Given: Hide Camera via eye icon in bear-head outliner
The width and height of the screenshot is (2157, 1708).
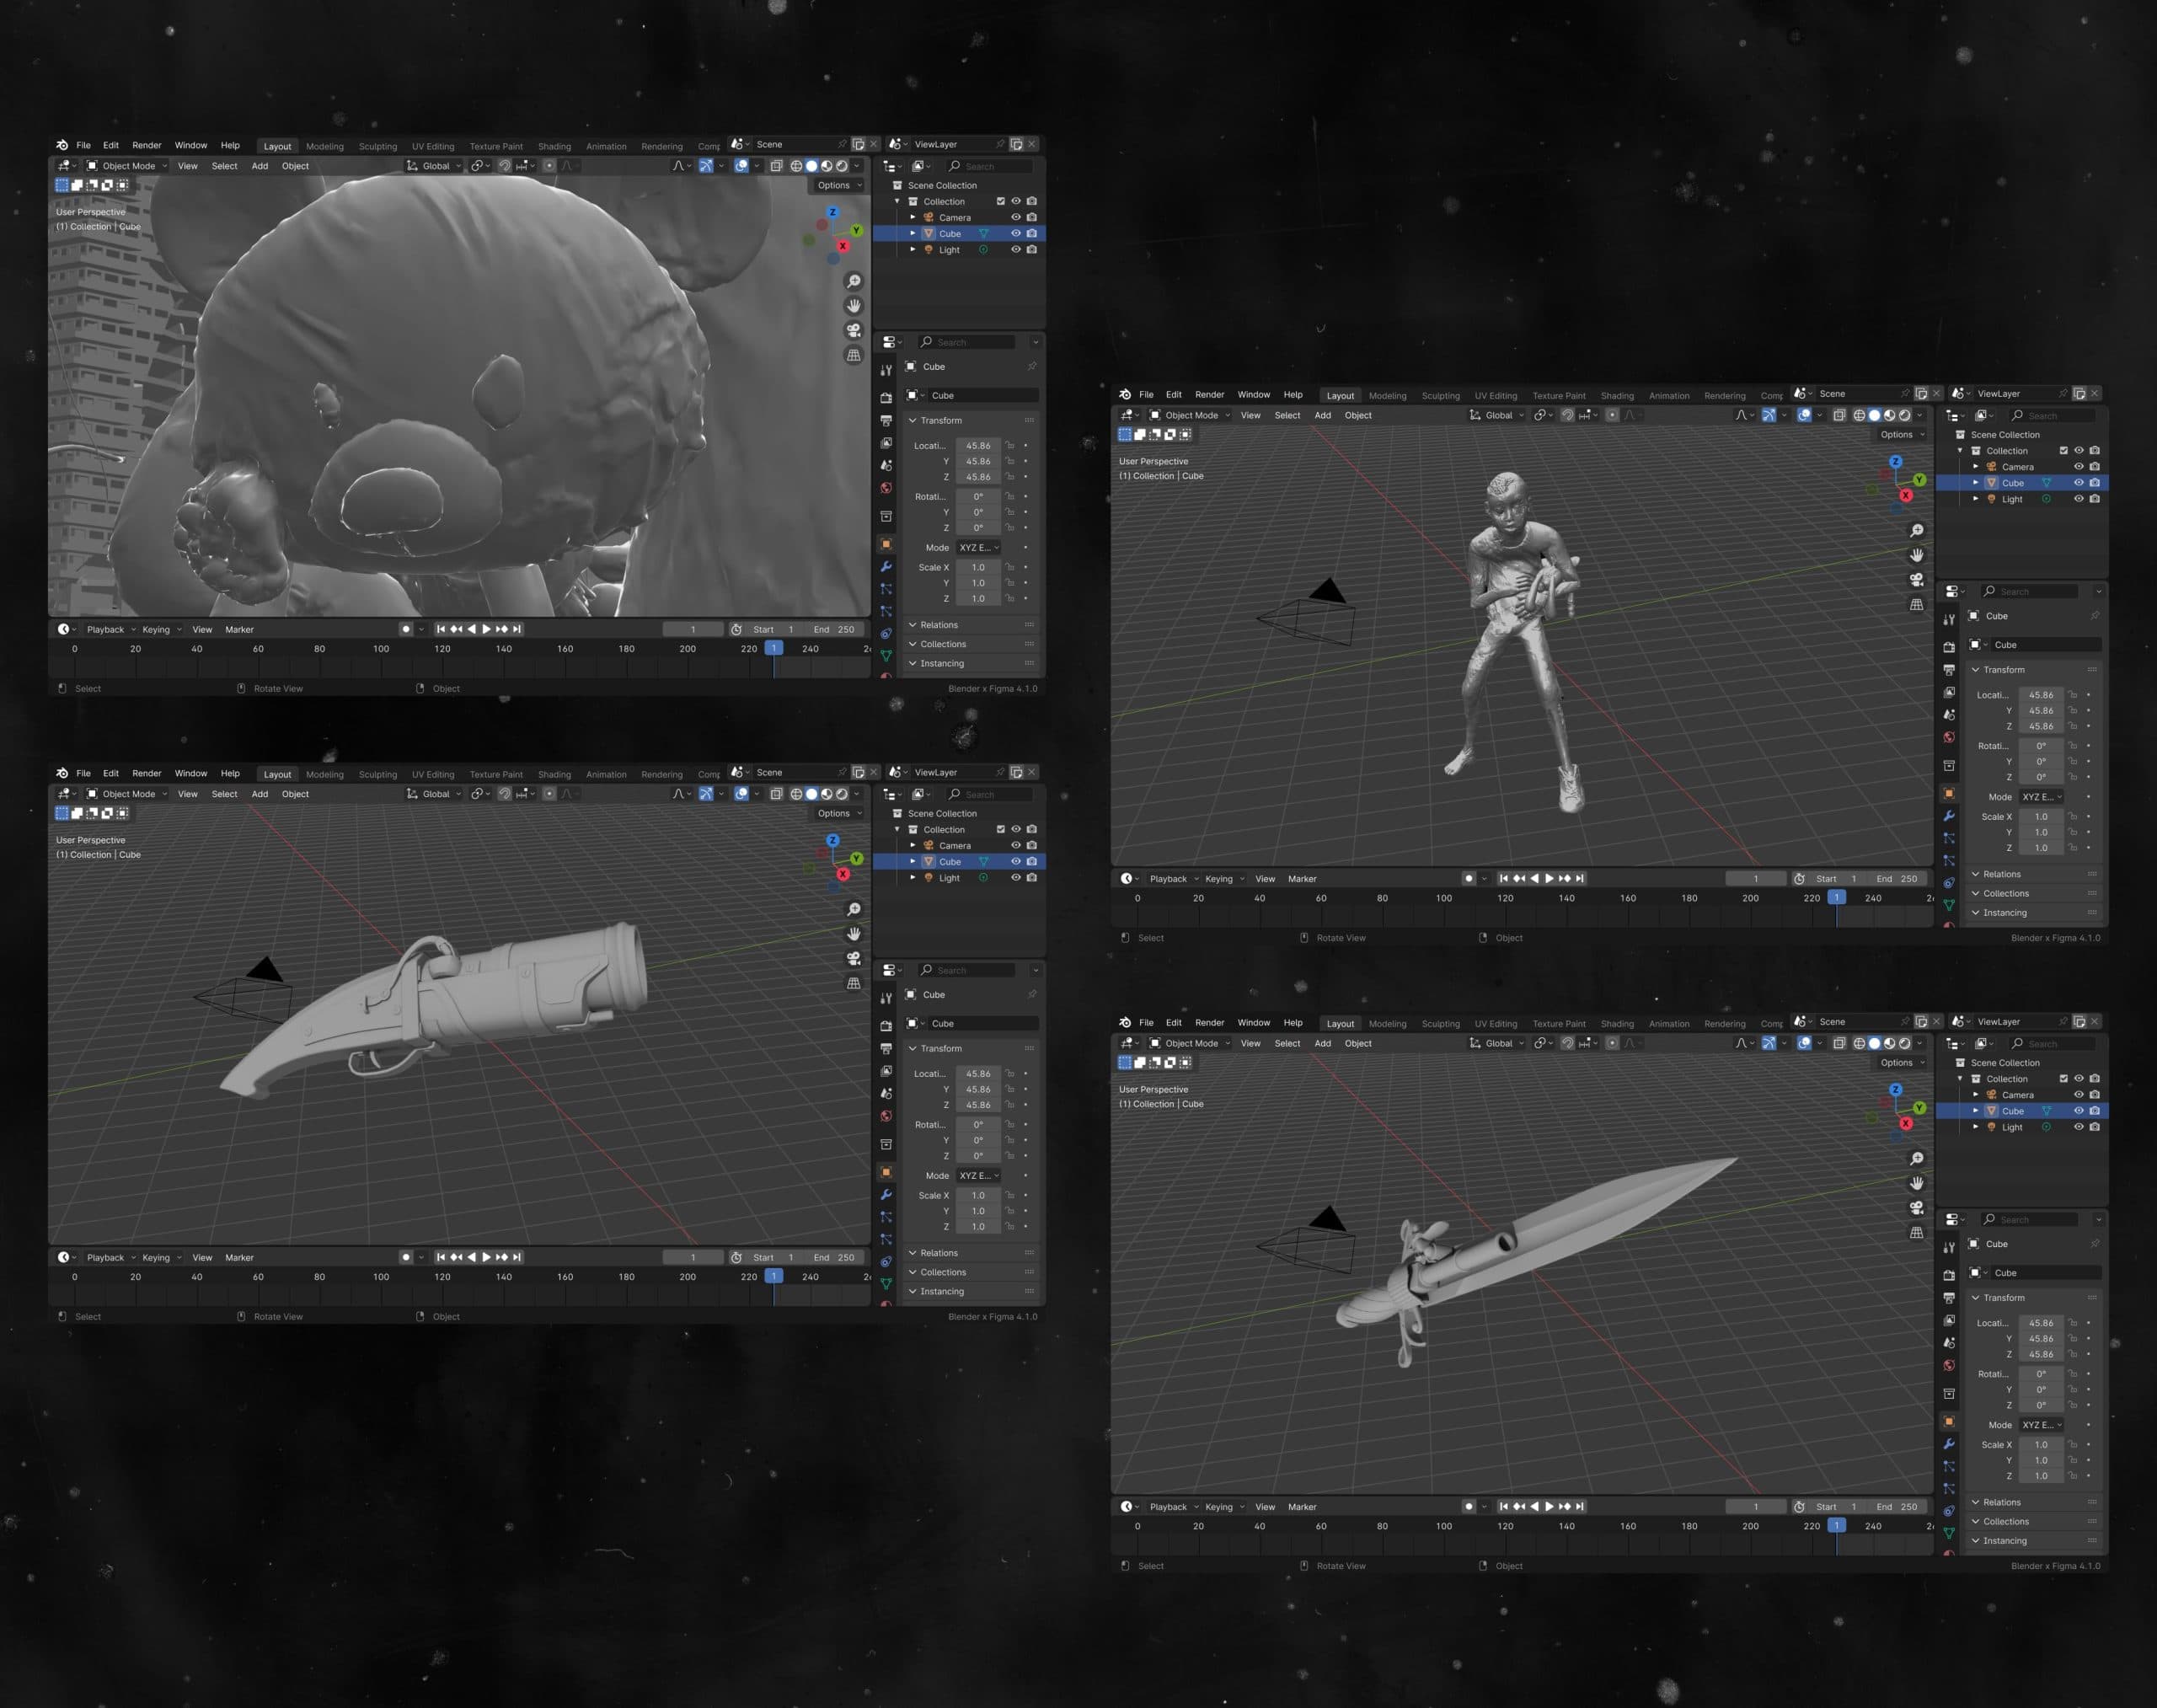Looking at the screenshot, I should 1016,217.
